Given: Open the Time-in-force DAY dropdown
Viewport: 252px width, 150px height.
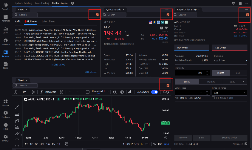Looking at the screenshot, I should tap(229, 92).
